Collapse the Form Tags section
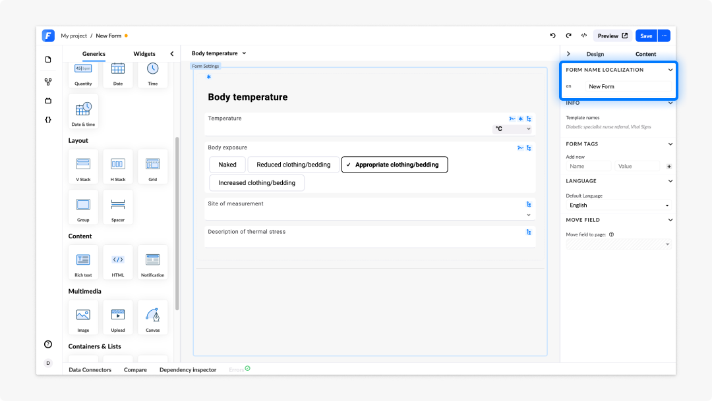Image resolution: width=712 pixels, height=401 pixels. (670, 144)
